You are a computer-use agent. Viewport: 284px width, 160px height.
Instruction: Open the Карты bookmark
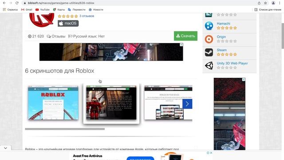point(59,10)
